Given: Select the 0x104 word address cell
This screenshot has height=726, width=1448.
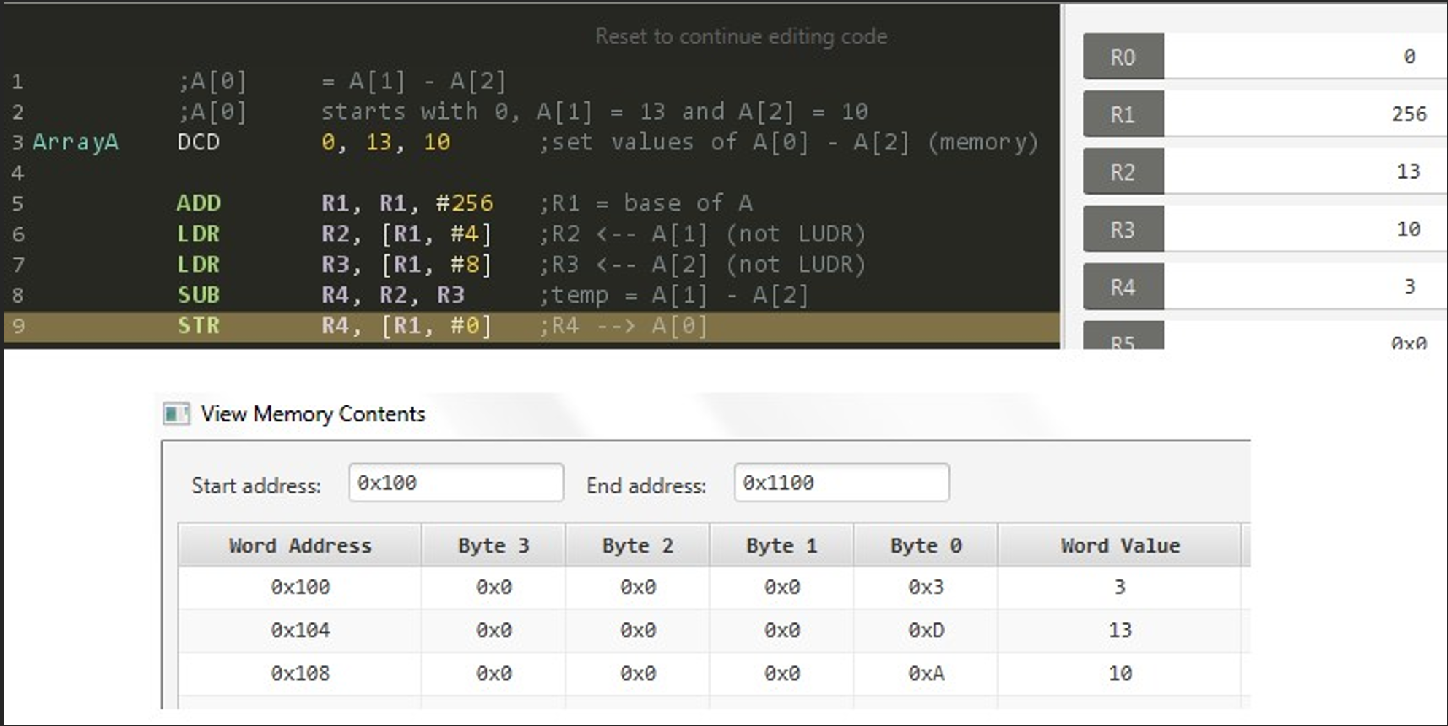Looking at the screenshot, I should click(300, 630).
